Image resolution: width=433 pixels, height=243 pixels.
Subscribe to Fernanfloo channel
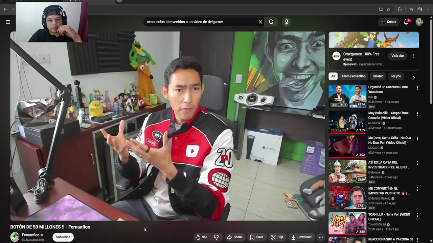[63, 237]
